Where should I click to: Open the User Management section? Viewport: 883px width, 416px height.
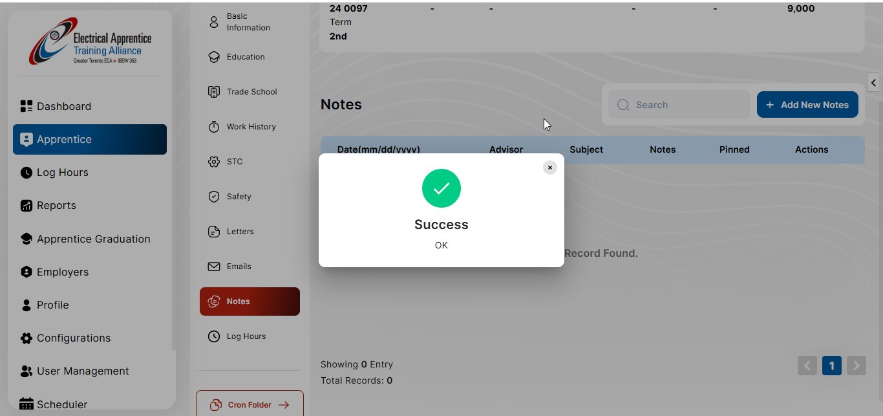(x=82, y=371)
